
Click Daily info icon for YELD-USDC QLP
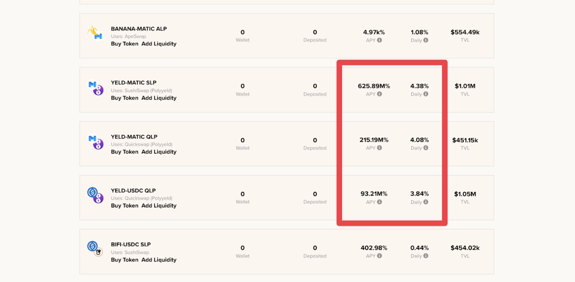(426, 202)
